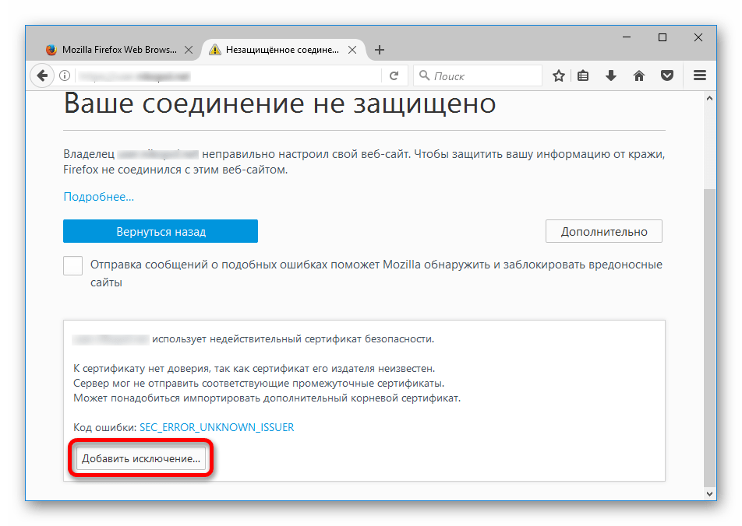The image size is (742, 526).
Task: Click text 'Код ошибки:'
Action: [x=105, y=427]
